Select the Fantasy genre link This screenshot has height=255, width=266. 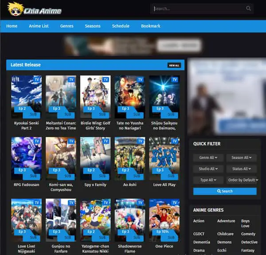click(248, 251)
